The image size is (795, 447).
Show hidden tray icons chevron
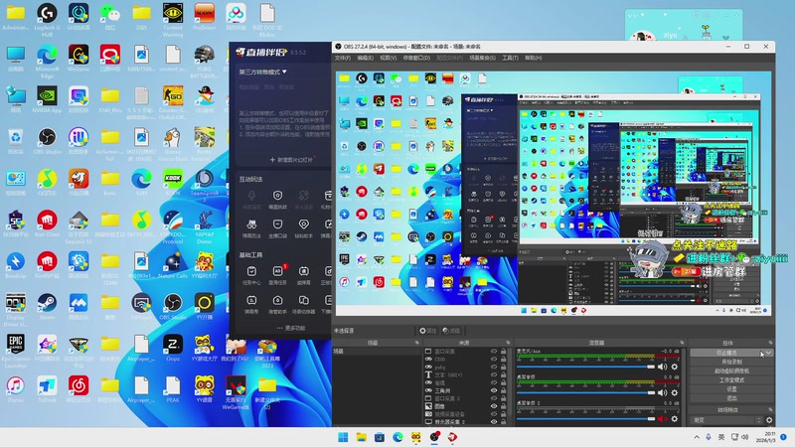coord(697,437)
